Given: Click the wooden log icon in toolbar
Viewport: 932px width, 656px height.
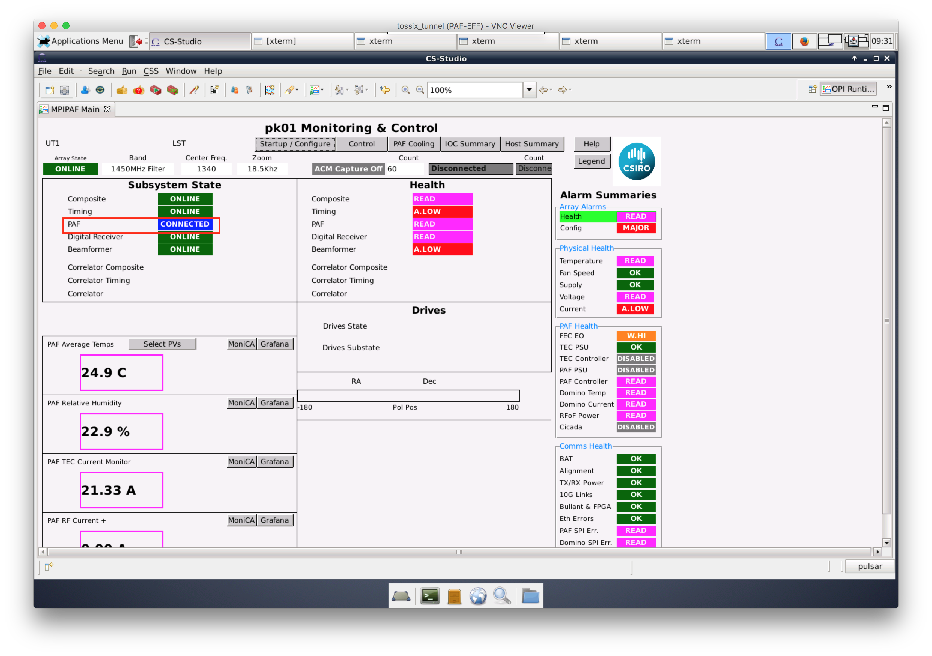Looking at the screenshot, I should [x=122, y=90].
